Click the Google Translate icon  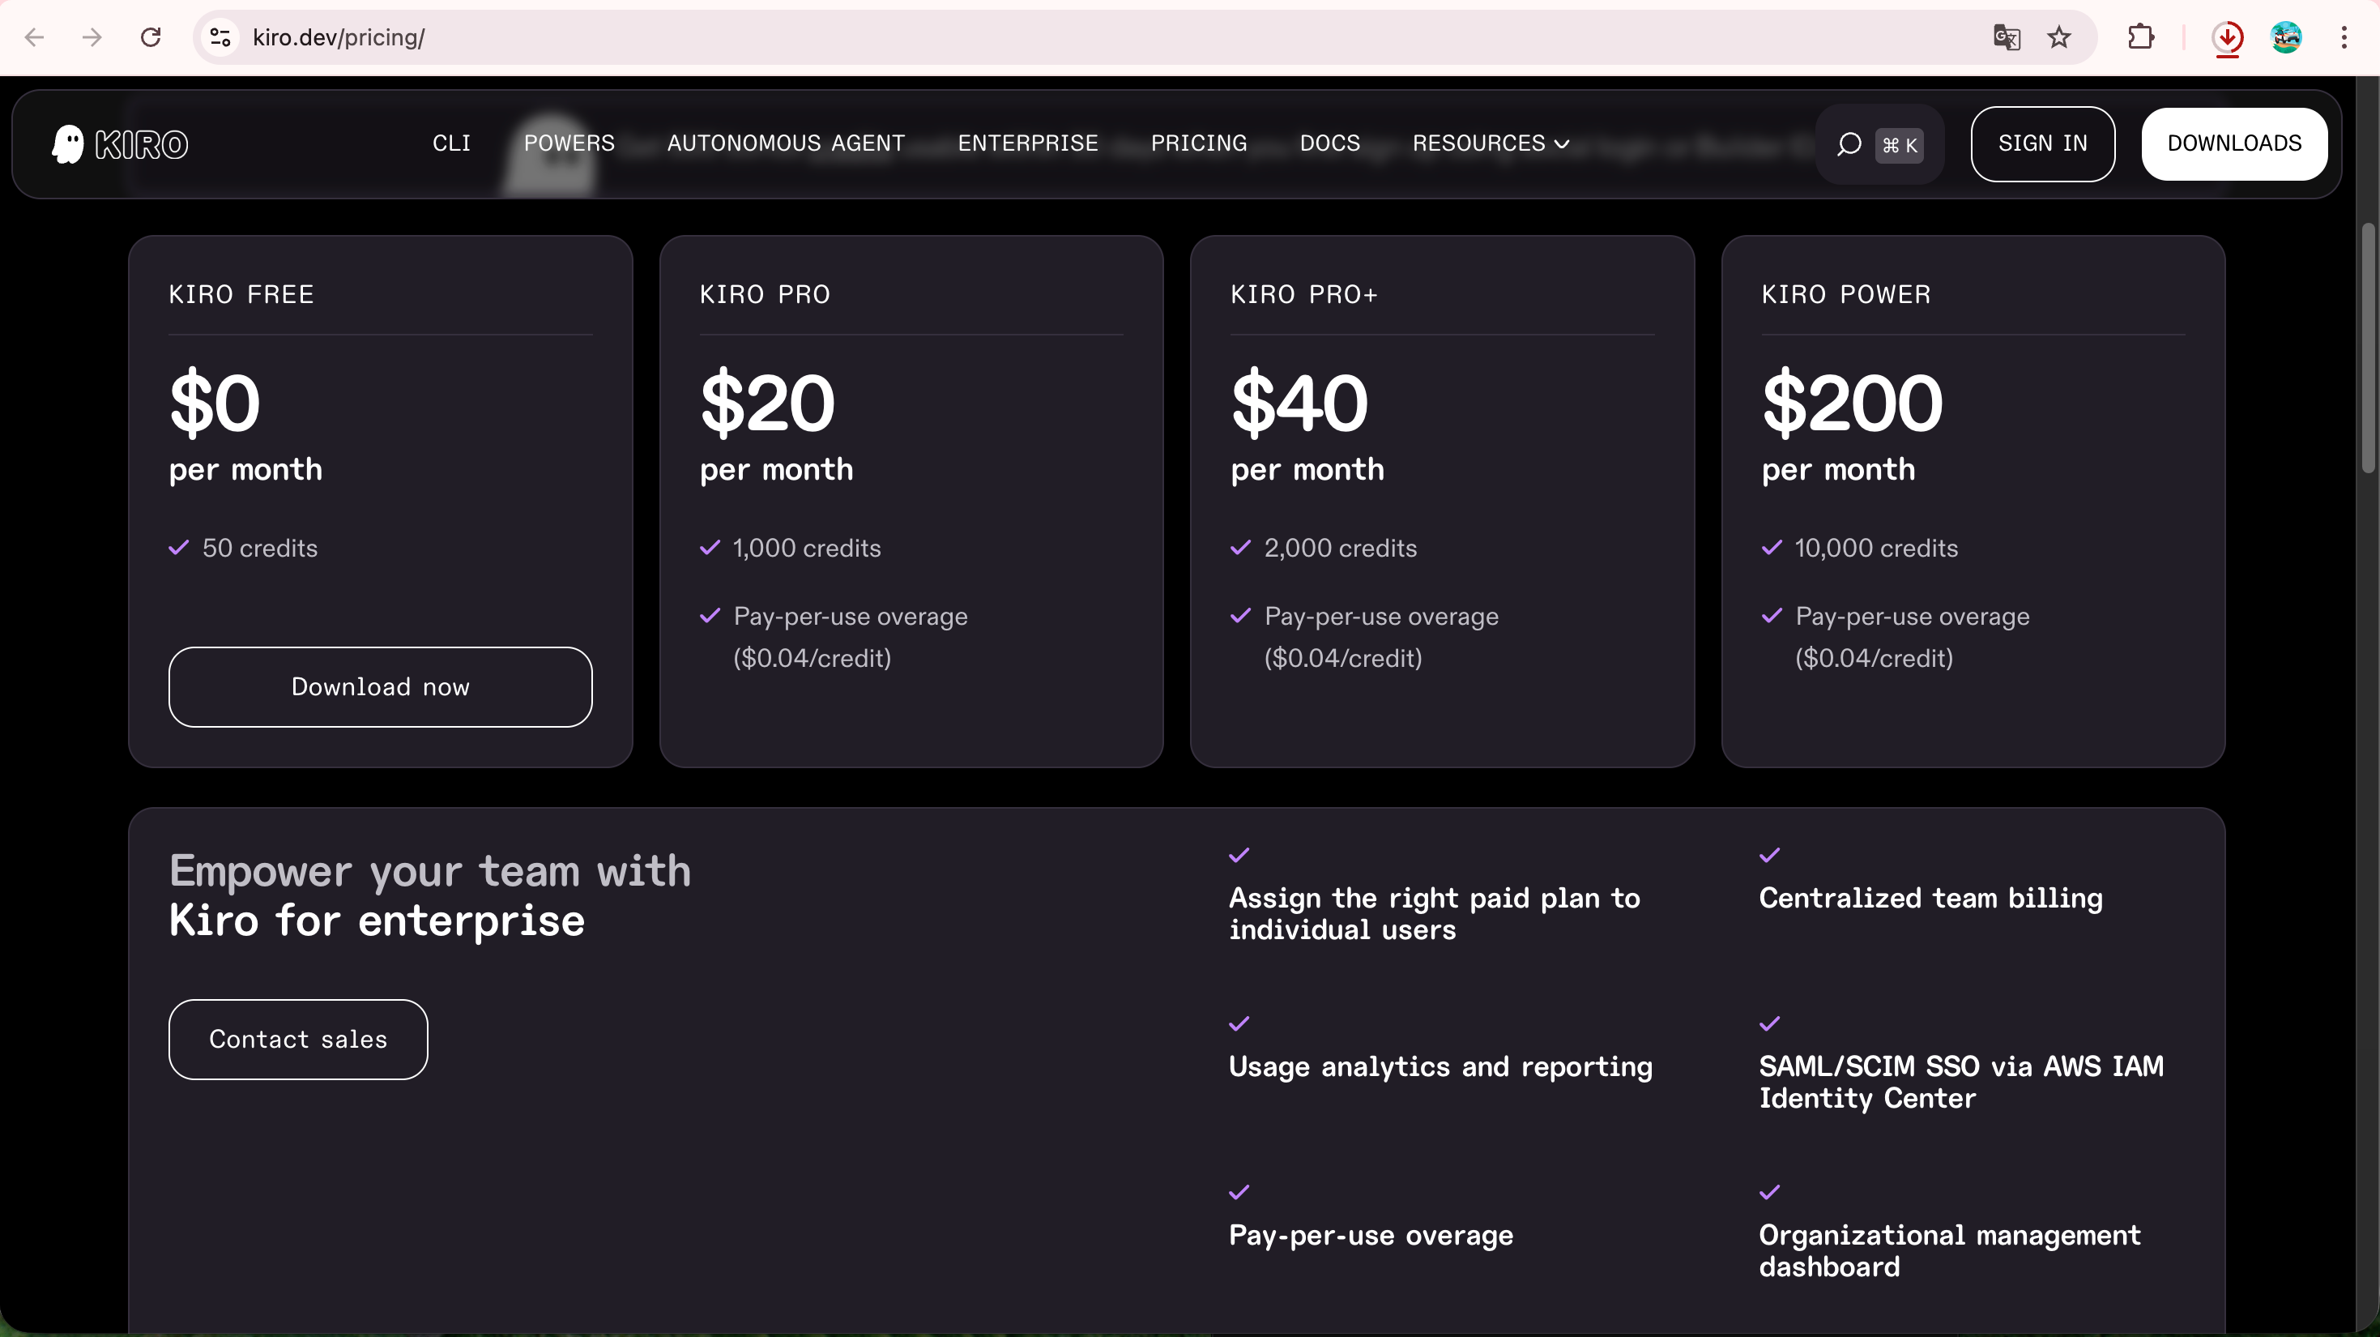tap(2006, 37)
